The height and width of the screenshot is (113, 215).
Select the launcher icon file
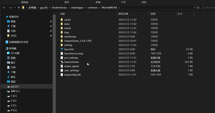69,49
